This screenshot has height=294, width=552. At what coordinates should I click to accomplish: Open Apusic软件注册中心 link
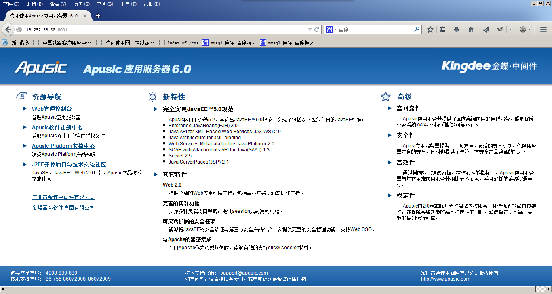tap(57, 127)
